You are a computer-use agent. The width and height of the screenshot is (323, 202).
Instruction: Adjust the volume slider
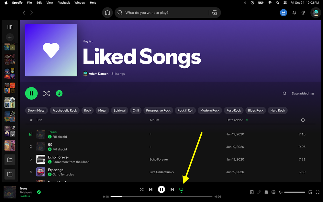295,192
